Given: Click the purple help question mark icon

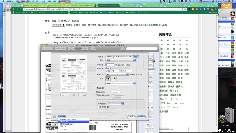Looking at the screenshot, I should (55, 117).
